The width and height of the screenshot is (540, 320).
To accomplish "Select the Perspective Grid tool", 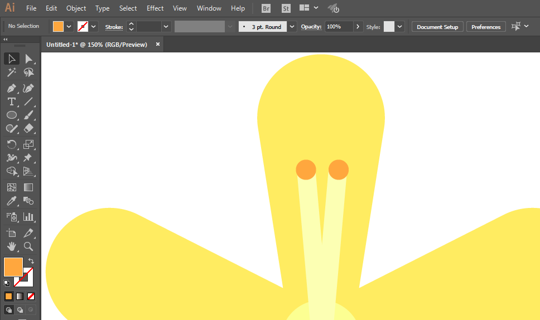I will tap(28, 171).
